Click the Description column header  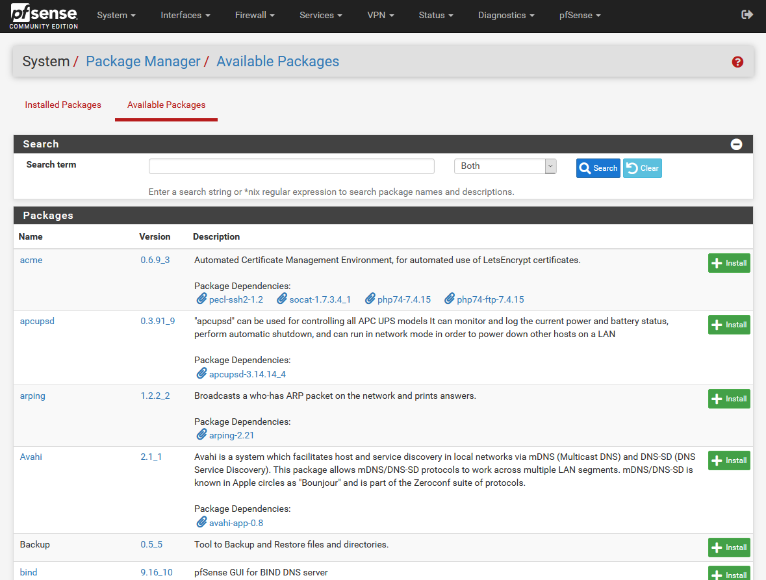216,237
